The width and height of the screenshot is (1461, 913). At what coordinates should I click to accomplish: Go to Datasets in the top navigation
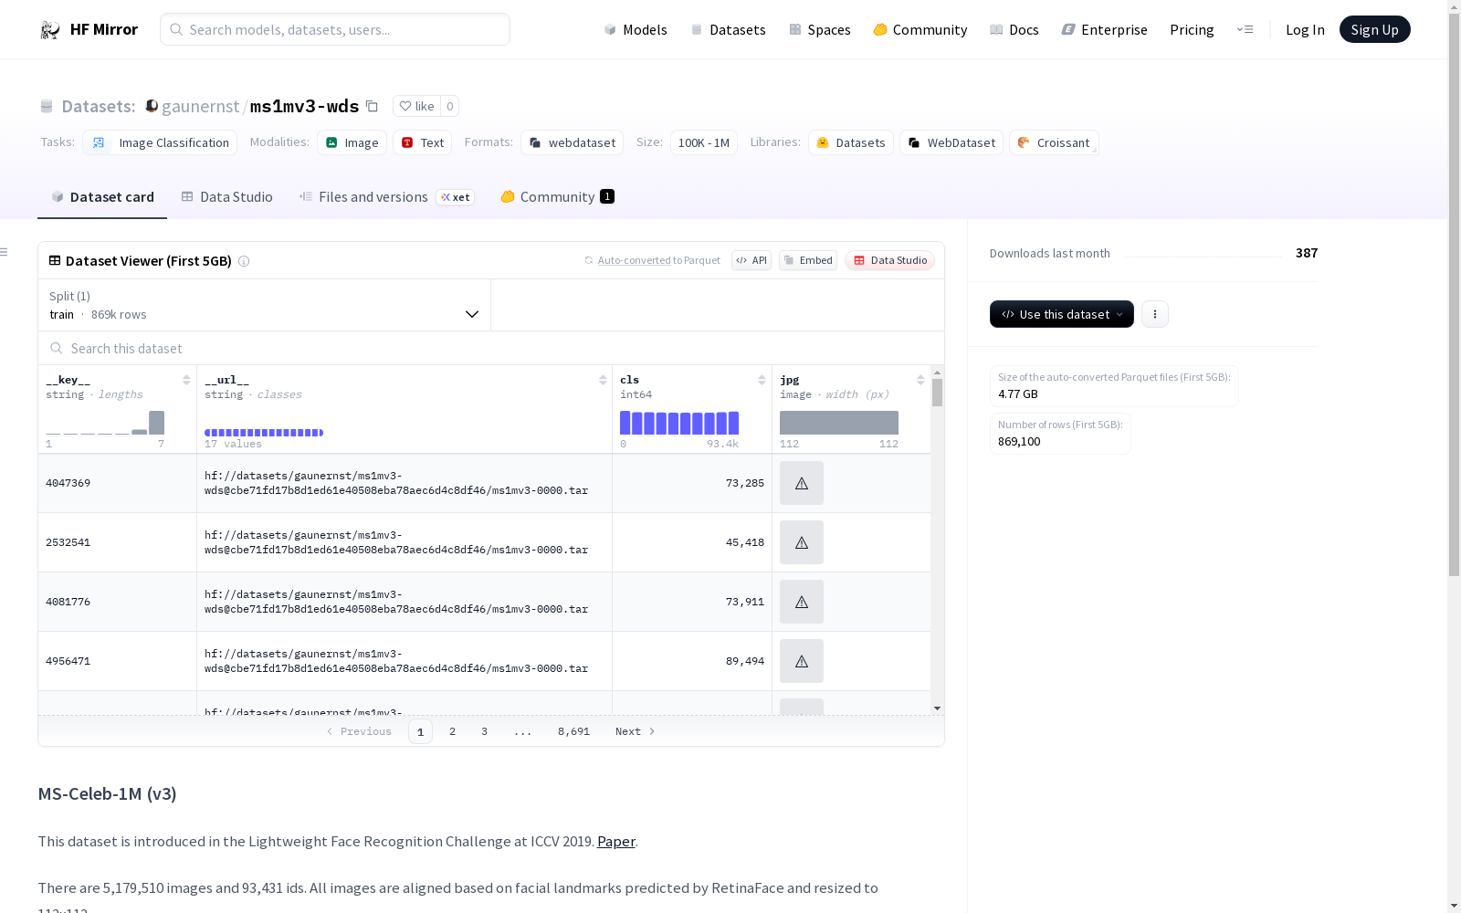[728, 30]
